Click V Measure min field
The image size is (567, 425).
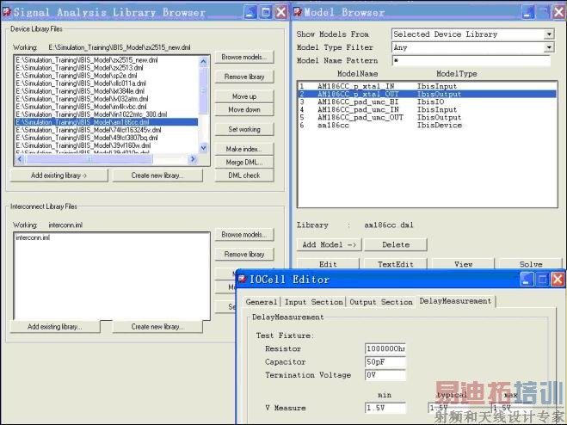pyautogui.click(x=385, y=408)
